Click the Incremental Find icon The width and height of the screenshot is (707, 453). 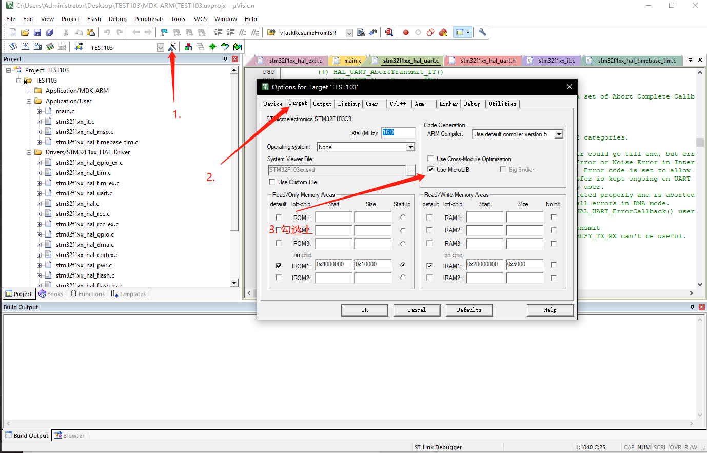[x=373, y=32]
